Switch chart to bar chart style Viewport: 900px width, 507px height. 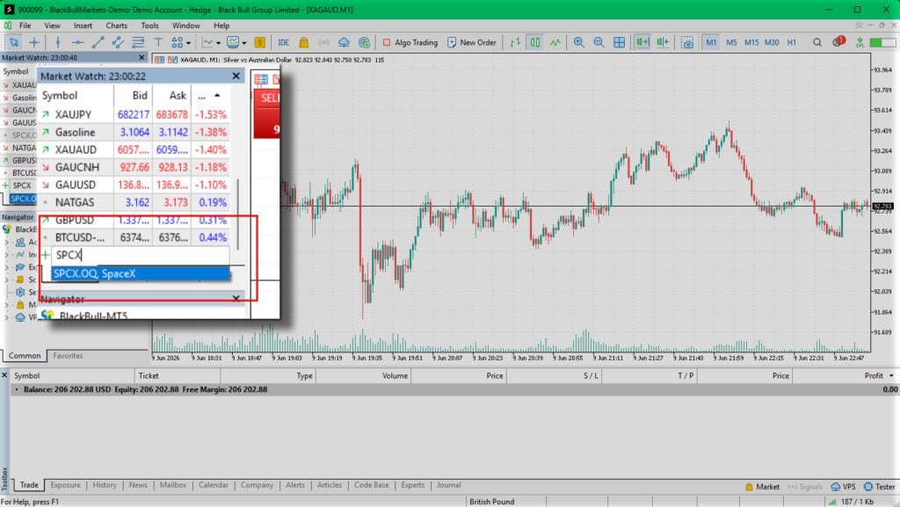(515, 42)
